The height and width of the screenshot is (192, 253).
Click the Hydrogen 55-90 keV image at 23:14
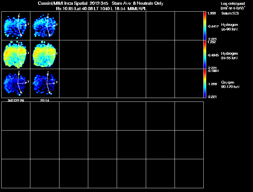point(45,26)
